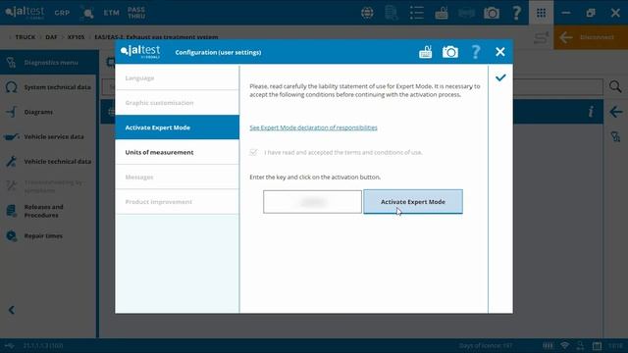Select the Activate Expert Mode tab
The width and height of the screenshot is (628, 353).
[177, 127]
